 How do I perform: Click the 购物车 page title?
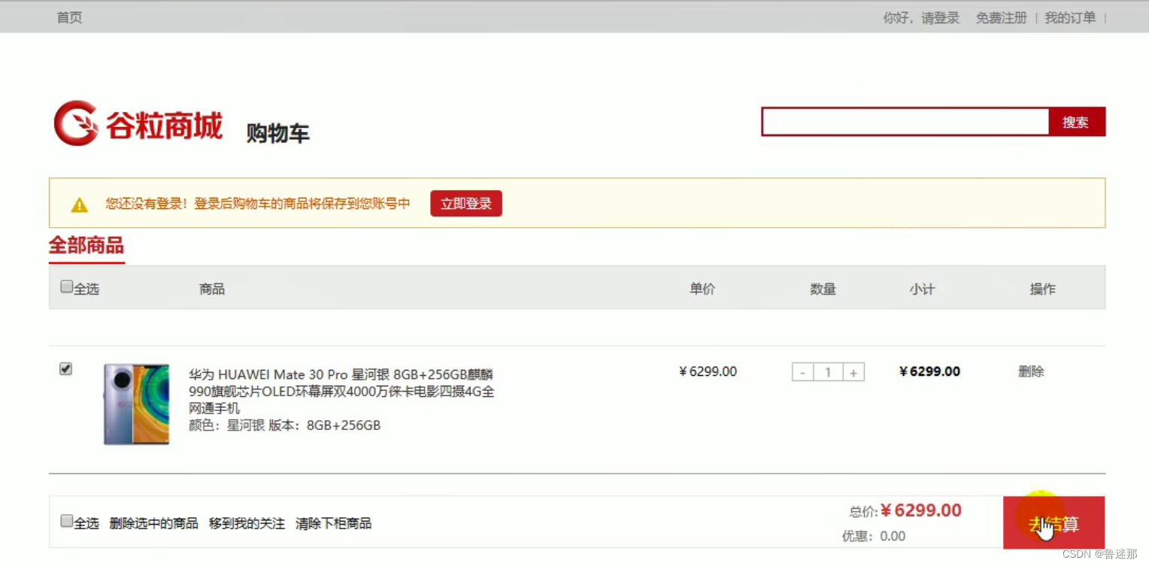point(277,134)
